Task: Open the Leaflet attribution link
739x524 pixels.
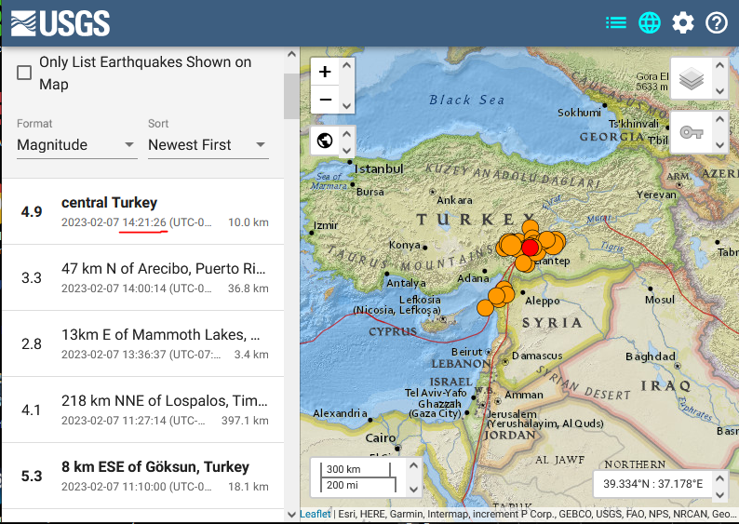Action: click(315, 514)
